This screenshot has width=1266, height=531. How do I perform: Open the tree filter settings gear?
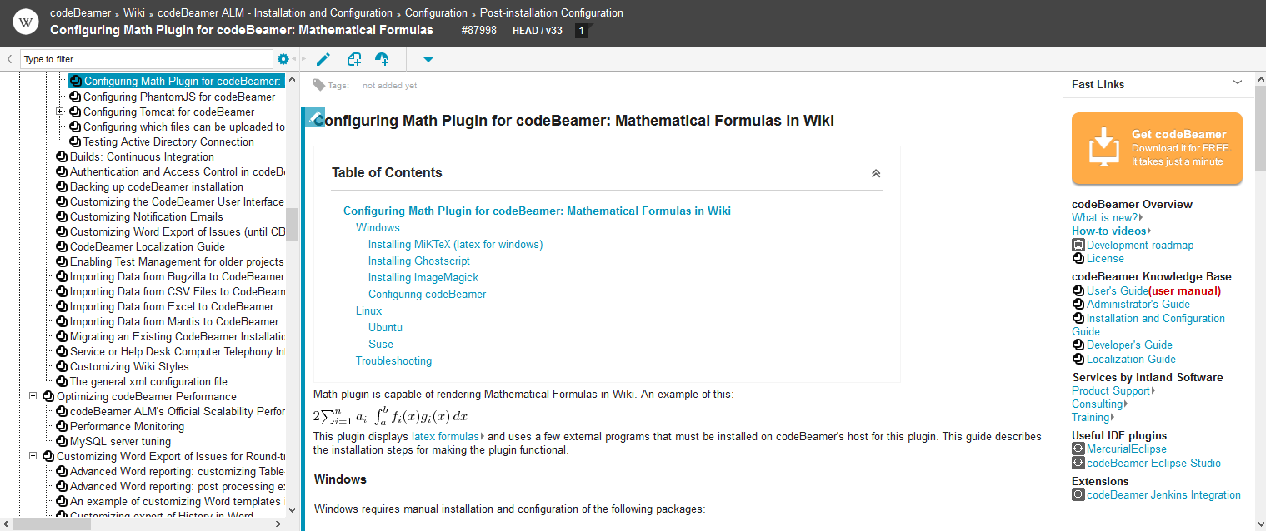283,59
